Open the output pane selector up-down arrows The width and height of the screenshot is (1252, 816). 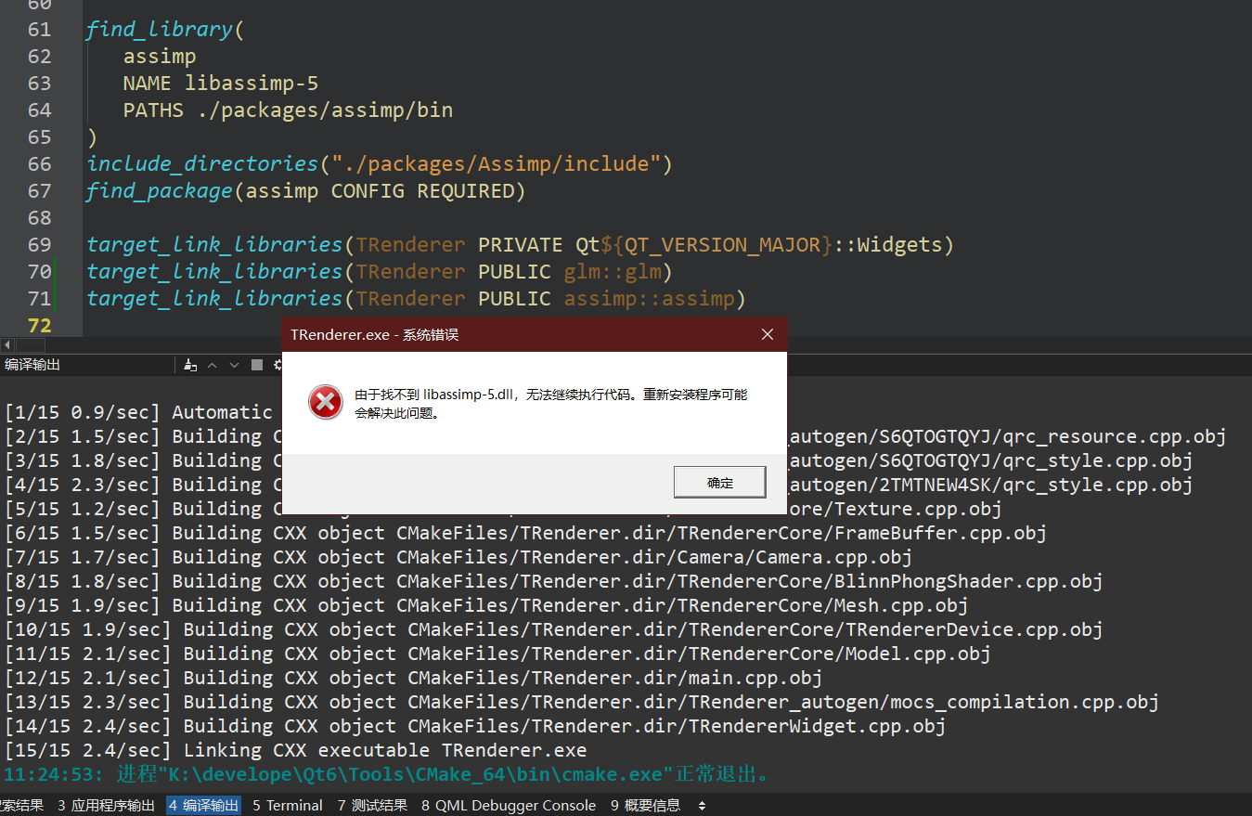coord(702,806)
